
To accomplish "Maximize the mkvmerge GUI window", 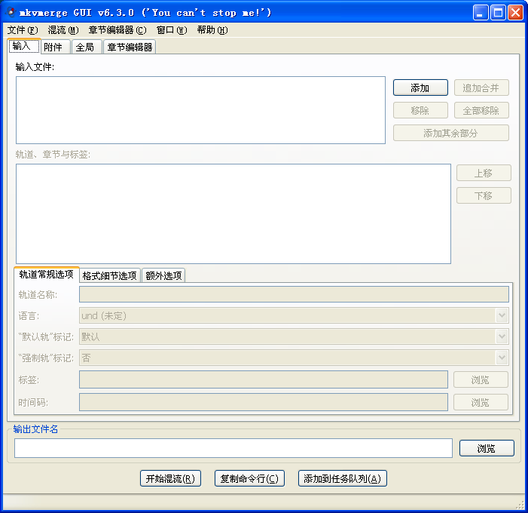I will coord(498,13).
